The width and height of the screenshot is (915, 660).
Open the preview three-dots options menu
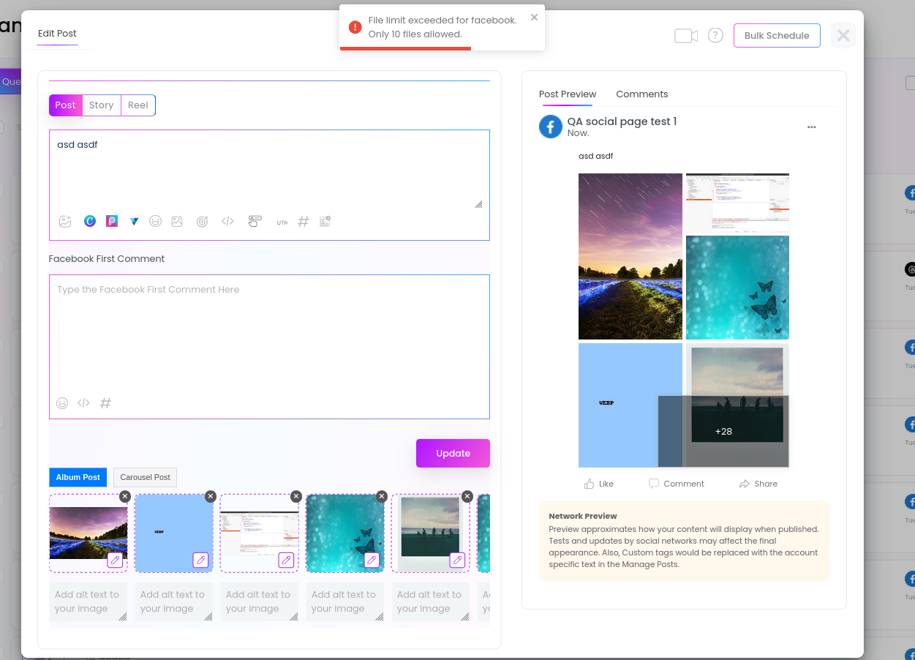tap(811, 127)
